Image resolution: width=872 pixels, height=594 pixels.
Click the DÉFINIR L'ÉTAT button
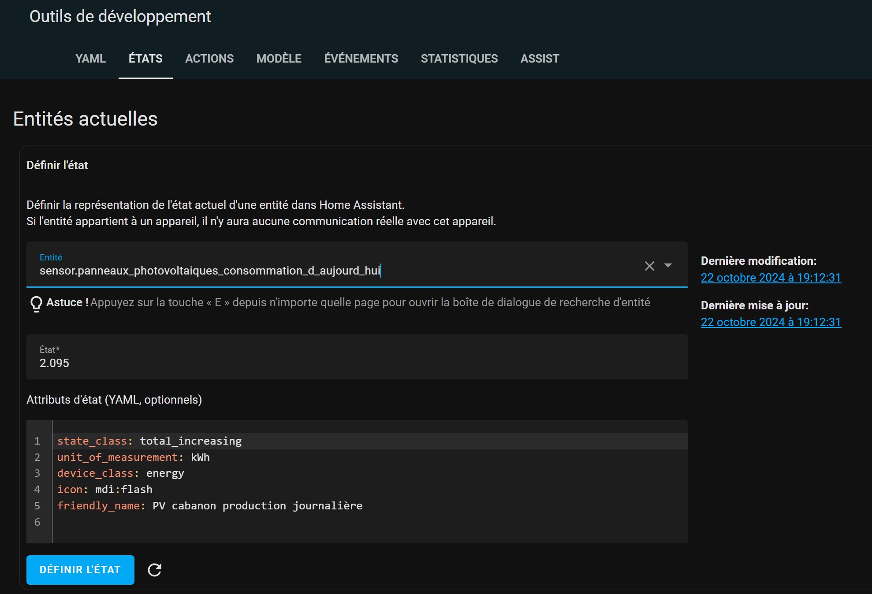80,570
